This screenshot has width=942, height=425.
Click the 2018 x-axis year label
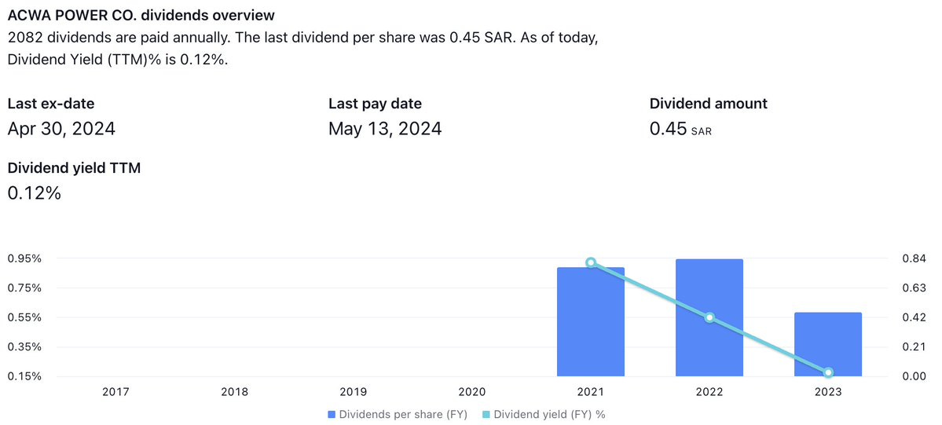point(234,392)
